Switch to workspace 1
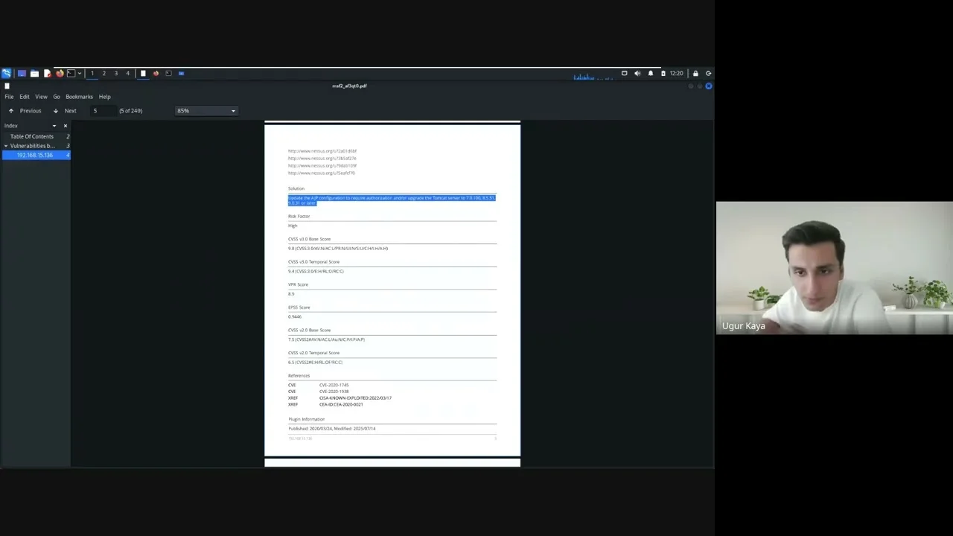Image resolution: width=953 pixels, height=536 pixels. [92, 73]
